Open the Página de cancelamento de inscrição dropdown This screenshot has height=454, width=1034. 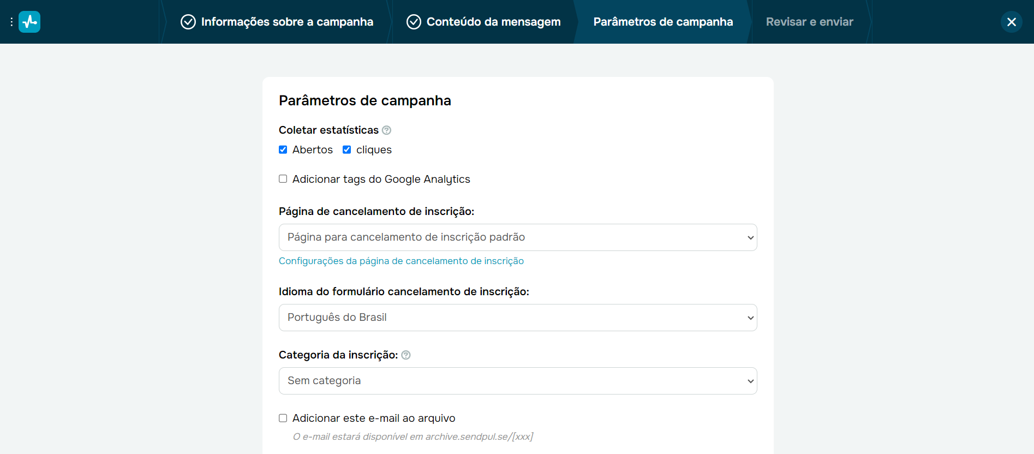[517, 237]
